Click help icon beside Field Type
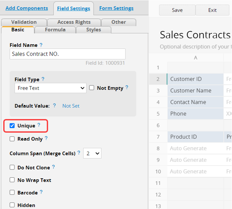The width and height of the screenshot is (232, 209). tap(43, 79)
